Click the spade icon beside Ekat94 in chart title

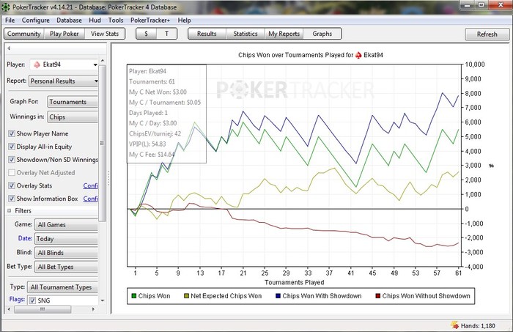(x=358, y=55)
